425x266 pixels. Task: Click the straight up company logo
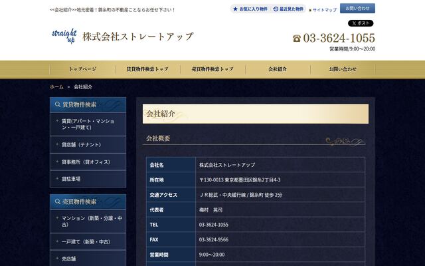pyautogui.click(x=64, y=36)
